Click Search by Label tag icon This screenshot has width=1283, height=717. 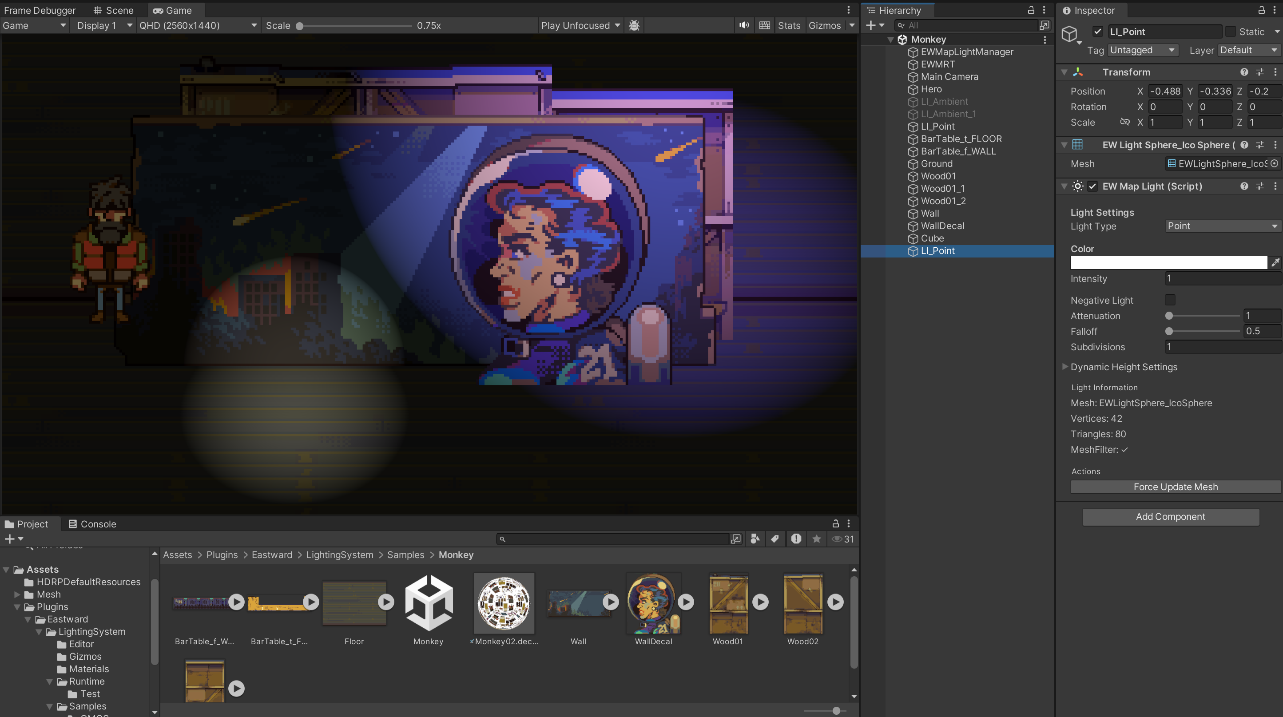tap(775, 539)
